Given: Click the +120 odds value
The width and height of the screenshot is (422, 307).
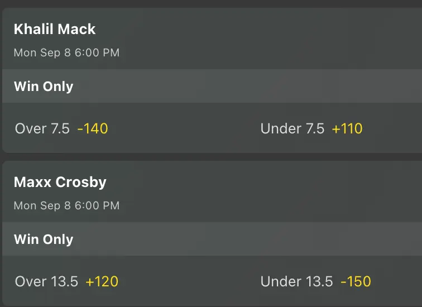Looking at the screenshot, I should (102, 282).
